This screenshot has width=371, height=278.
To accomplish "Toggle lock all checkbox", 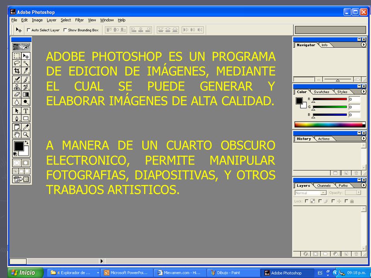I will (x=346, y=201).
